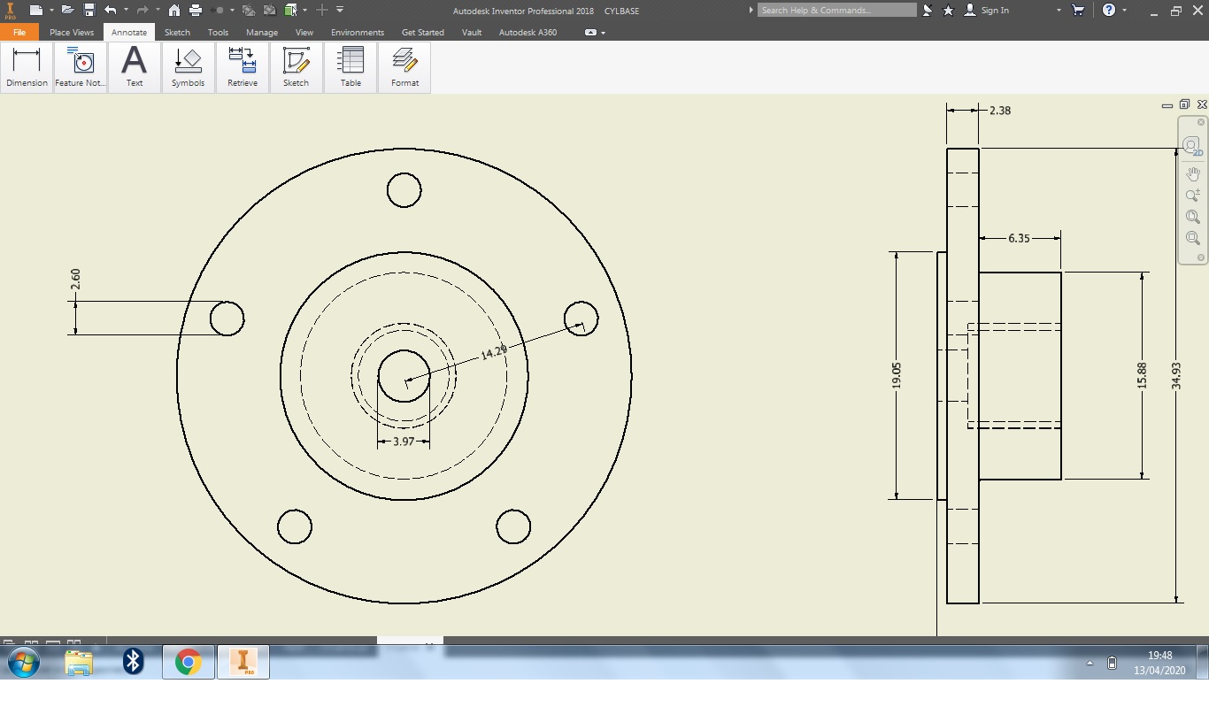Viewport: 1209px width, 722px height.
Task: Go to Home with the house icon
Action: 174,10
